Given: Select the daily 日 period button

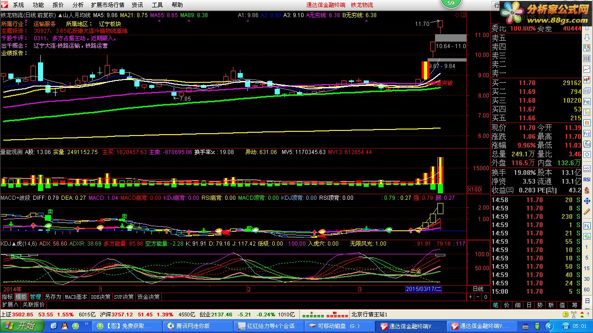Looking at the screenshot, I should (587, 300).
